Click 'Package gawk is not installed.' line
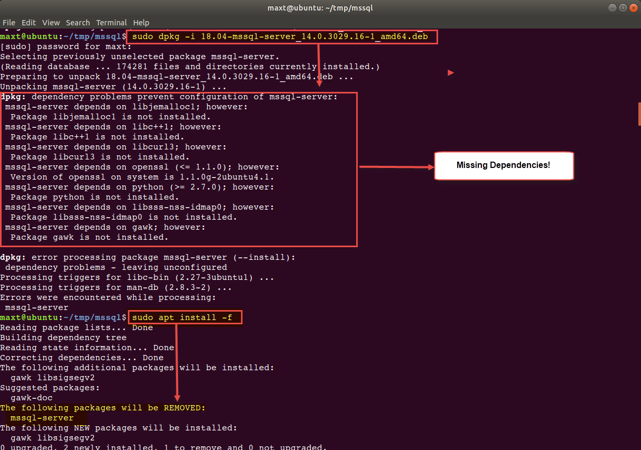Image resolution: width=641 pixels, height=450 pixels. (x=89, y=238)
